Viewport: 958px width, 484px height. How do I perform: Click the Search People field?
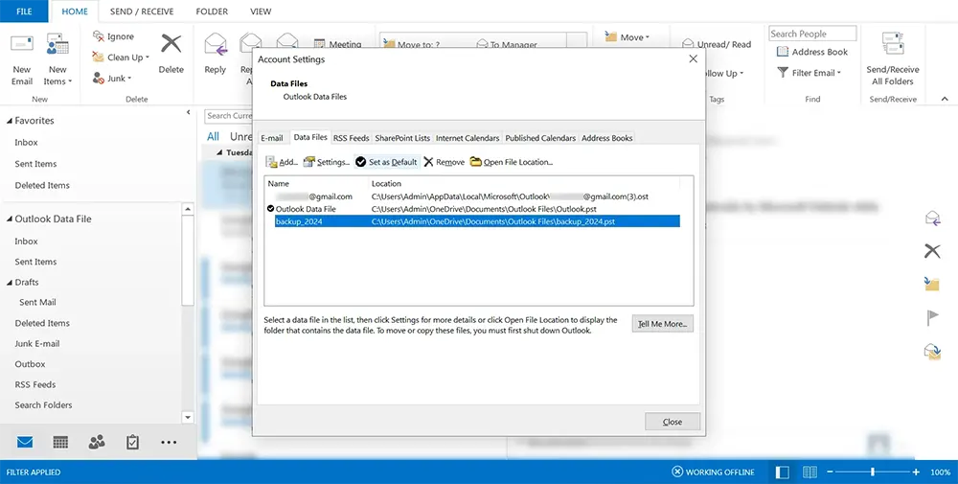point(812,34)
